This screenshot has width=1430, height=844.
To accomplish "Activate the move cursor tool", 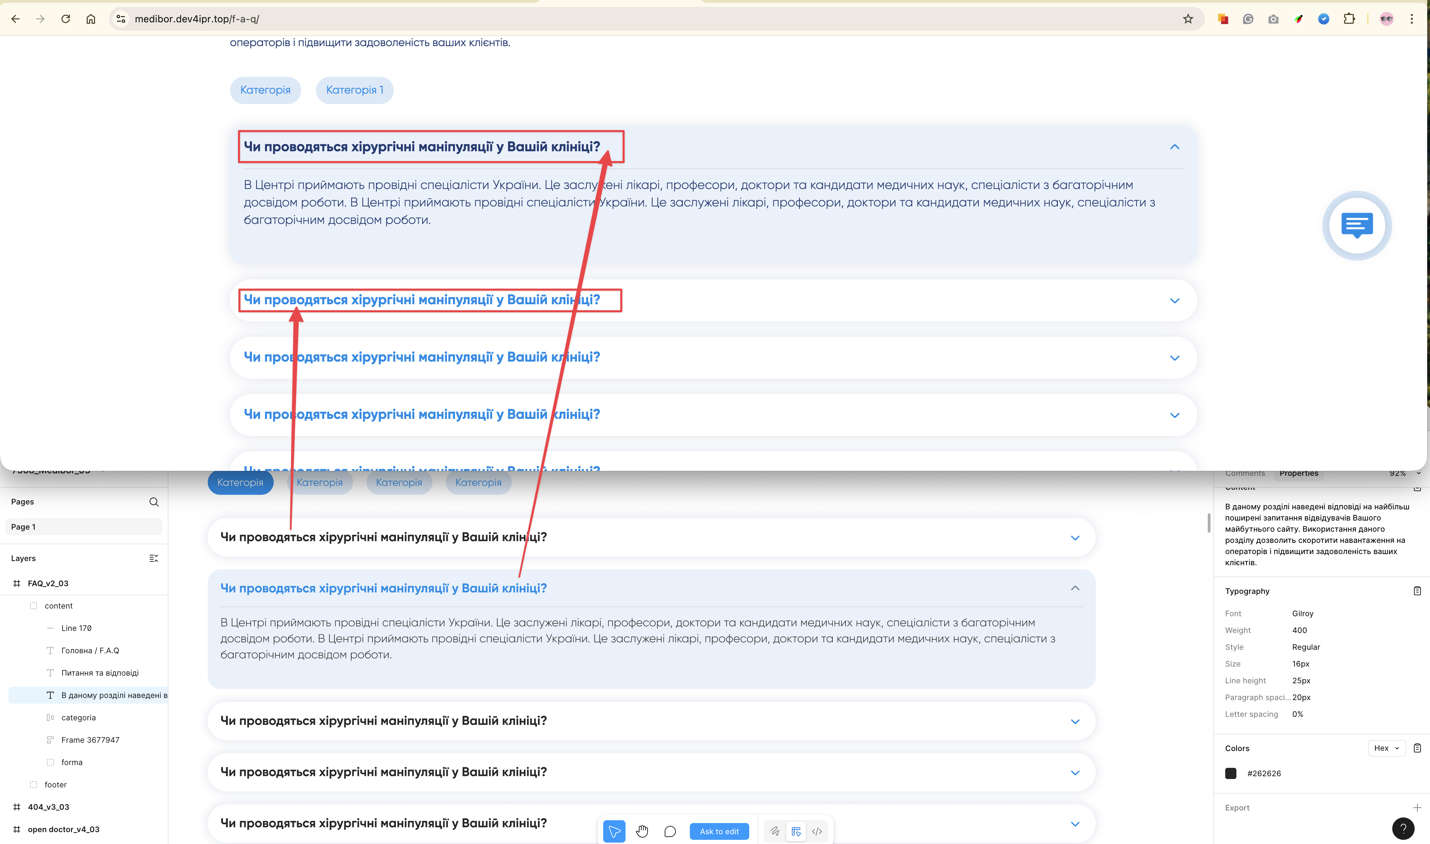I will pyautogui.click(x=614, y=831).
